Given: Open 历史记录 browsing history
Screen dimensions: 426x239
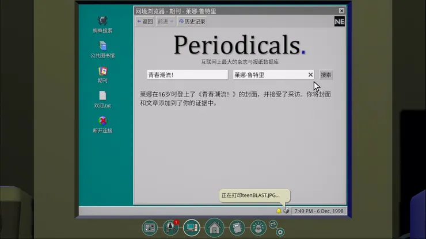Looking at the screenshot, I should point(192,21).
